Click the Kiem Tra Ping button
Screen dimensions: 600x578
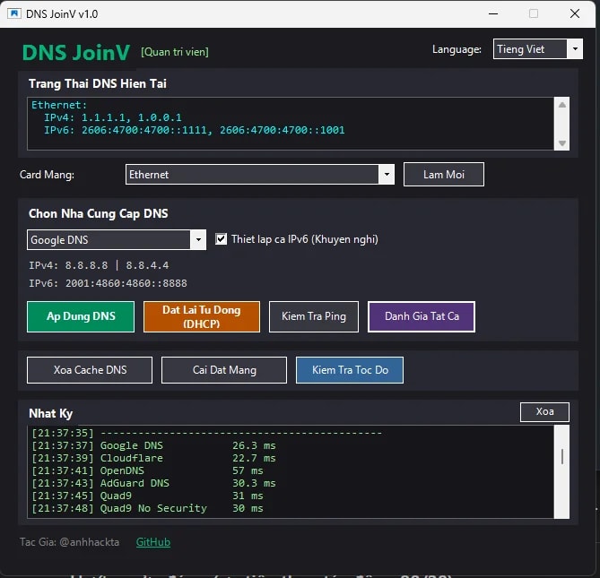click(314, 316)
